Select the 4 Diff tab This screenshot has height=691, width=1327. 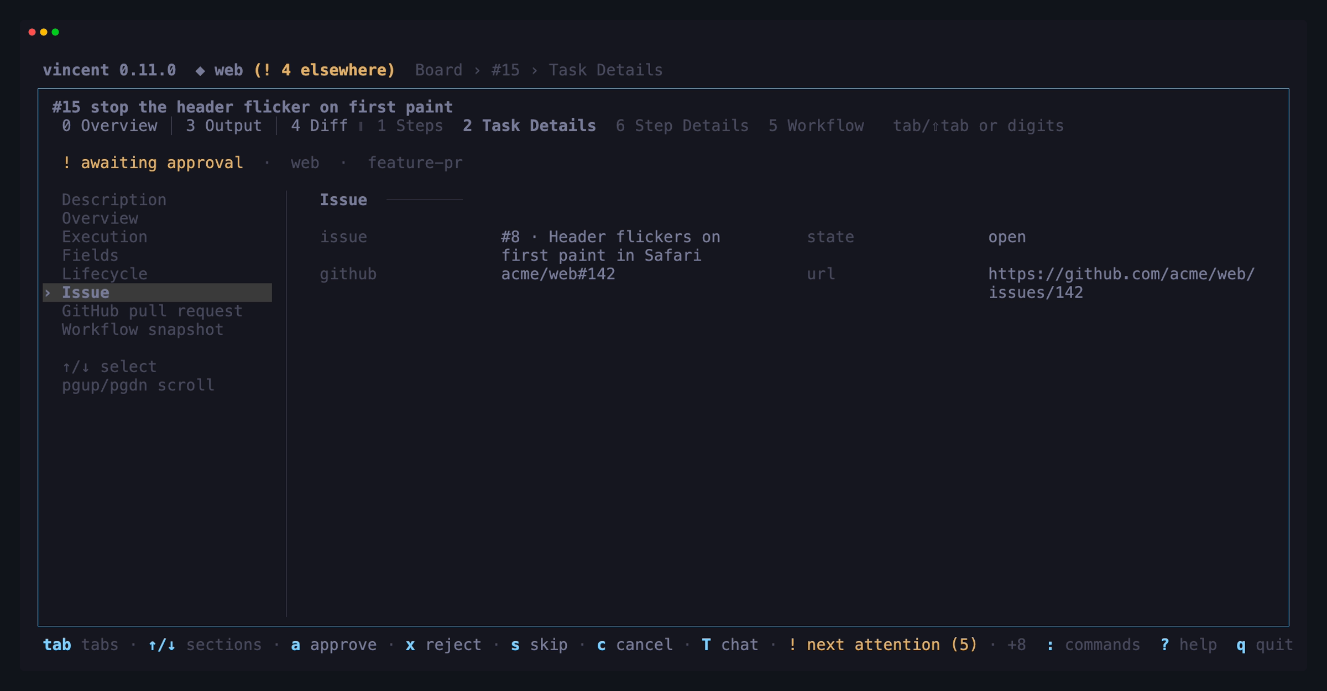point(320,125)
